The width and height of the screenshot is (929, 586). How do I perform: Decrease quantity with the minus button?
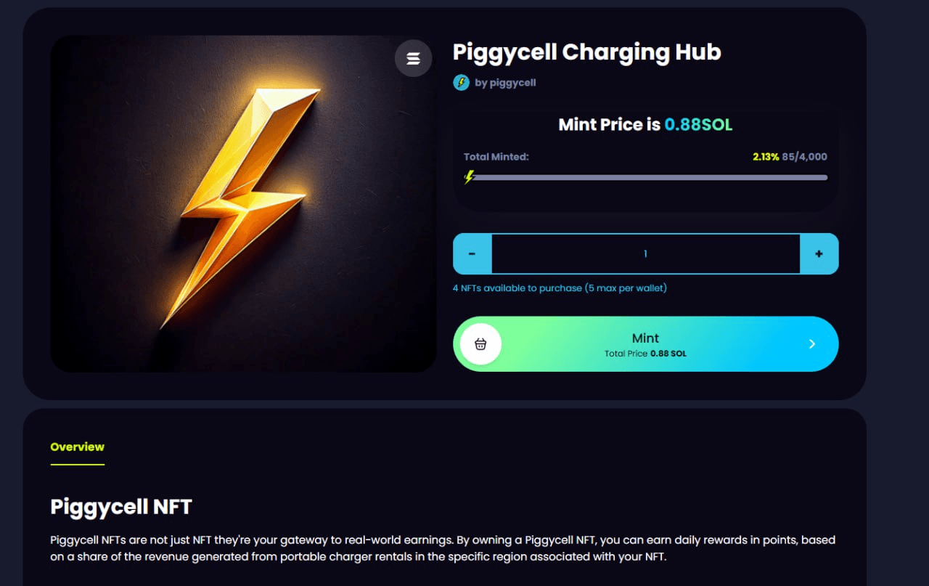472,254
